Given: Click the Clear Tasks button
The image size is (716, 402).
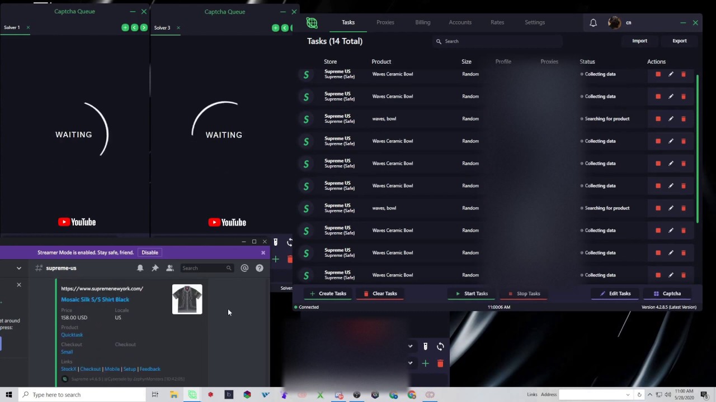Looking at the screenshot, I should [380, 294].
